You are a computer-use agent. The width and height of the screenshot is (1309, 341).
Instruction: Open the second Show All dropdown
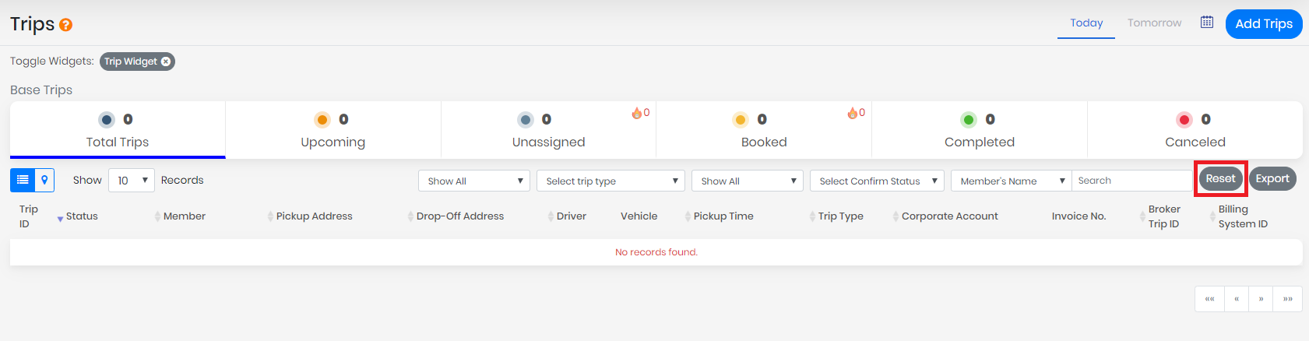click(748, 181)
